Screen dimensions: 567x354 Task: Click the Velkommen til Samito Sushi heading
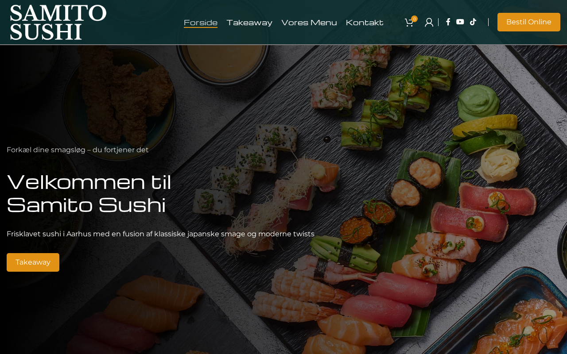(x=89, y=193)
